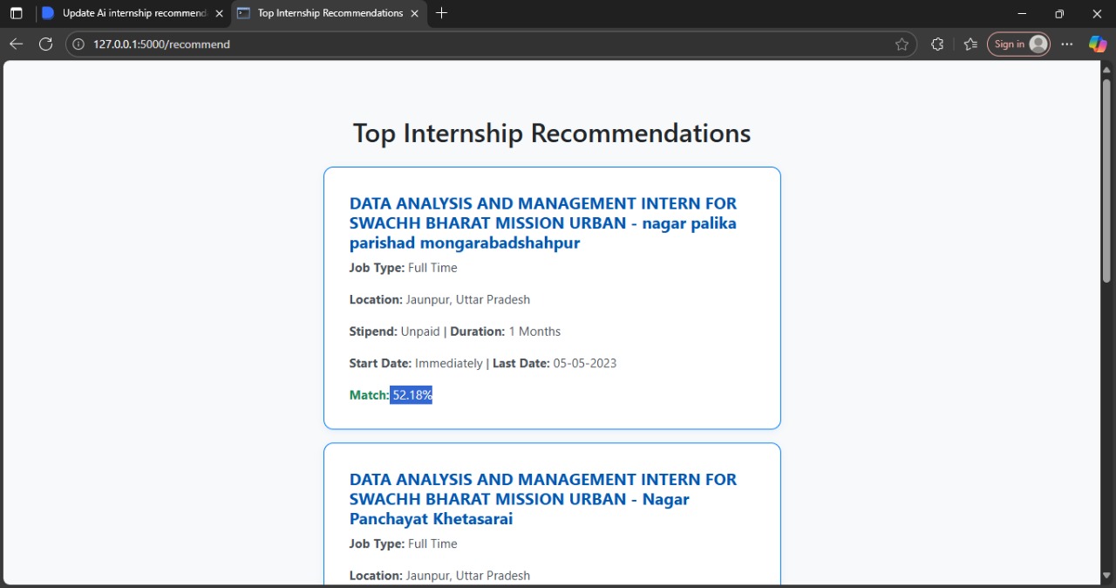Image resolution: width=1116 pixels, height=588 pixels.
Task: Click Stipend Unpaid text in first card
Action: [x=395, y=332]
